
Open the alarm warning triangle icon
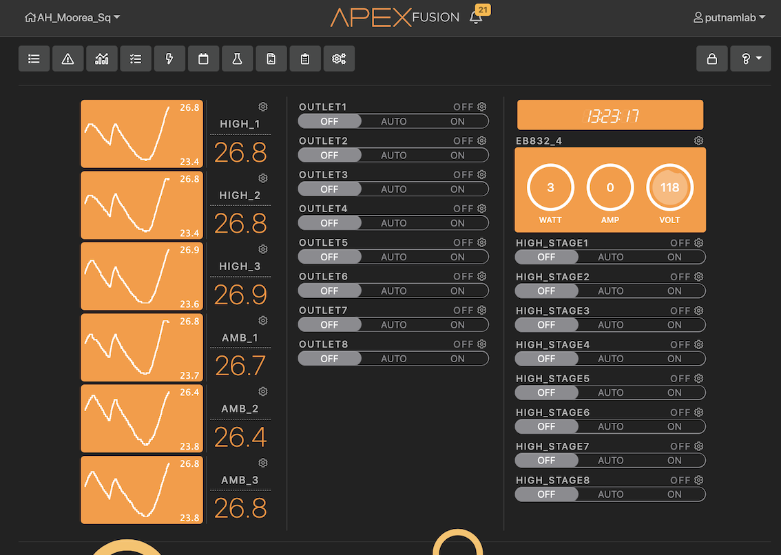[x=67, y=59]
